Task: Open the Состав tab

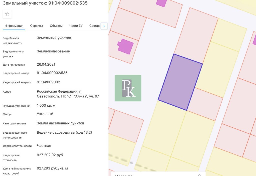Action: point(94,26)
